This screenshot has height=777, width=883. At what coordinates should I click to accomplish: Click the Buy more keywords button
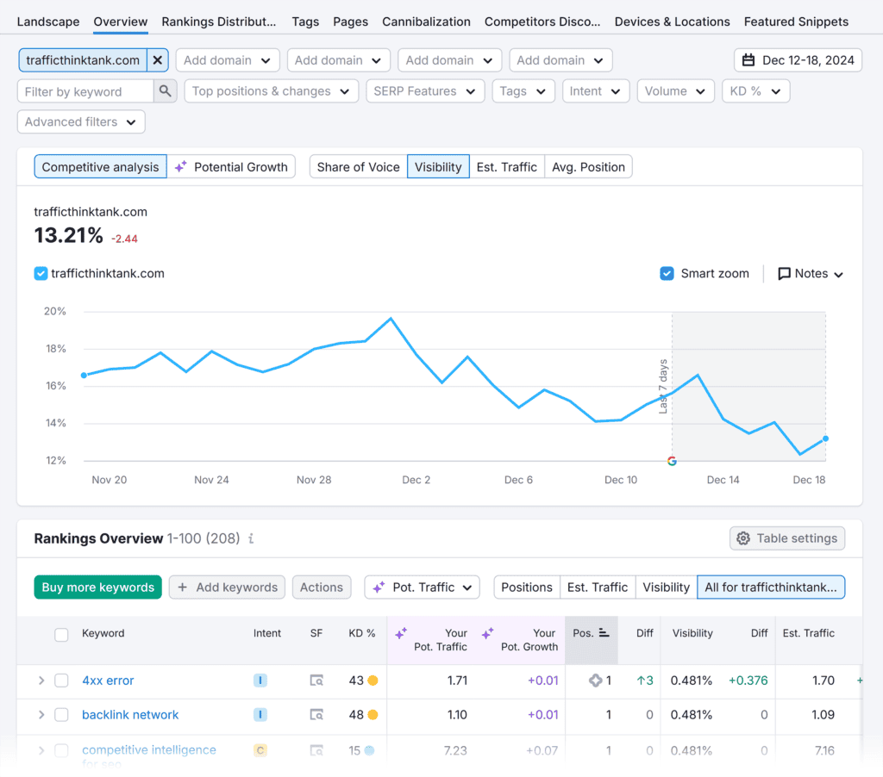click(x=97, y=587)
